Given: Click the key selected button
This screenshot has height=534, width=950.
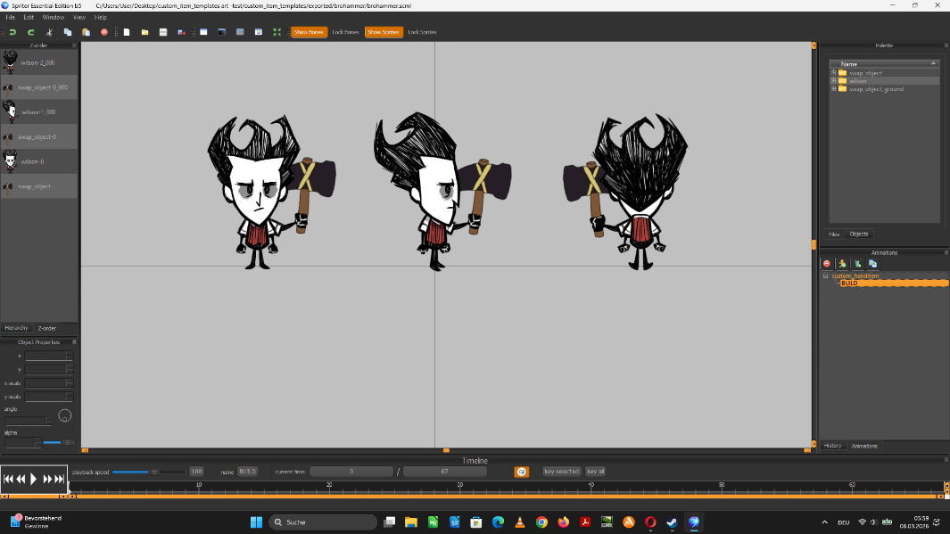Looking at the screenshot, I should [x=562, y=472].
